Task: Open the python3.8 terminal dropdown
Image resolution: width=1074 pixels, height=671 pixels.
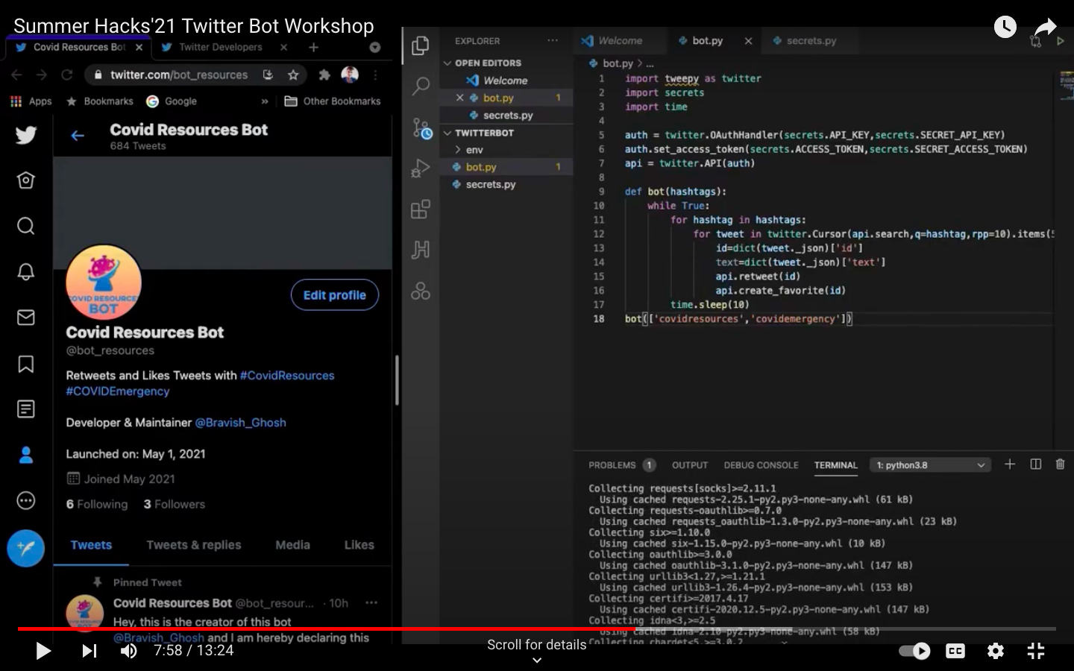Action: point(930,465)
